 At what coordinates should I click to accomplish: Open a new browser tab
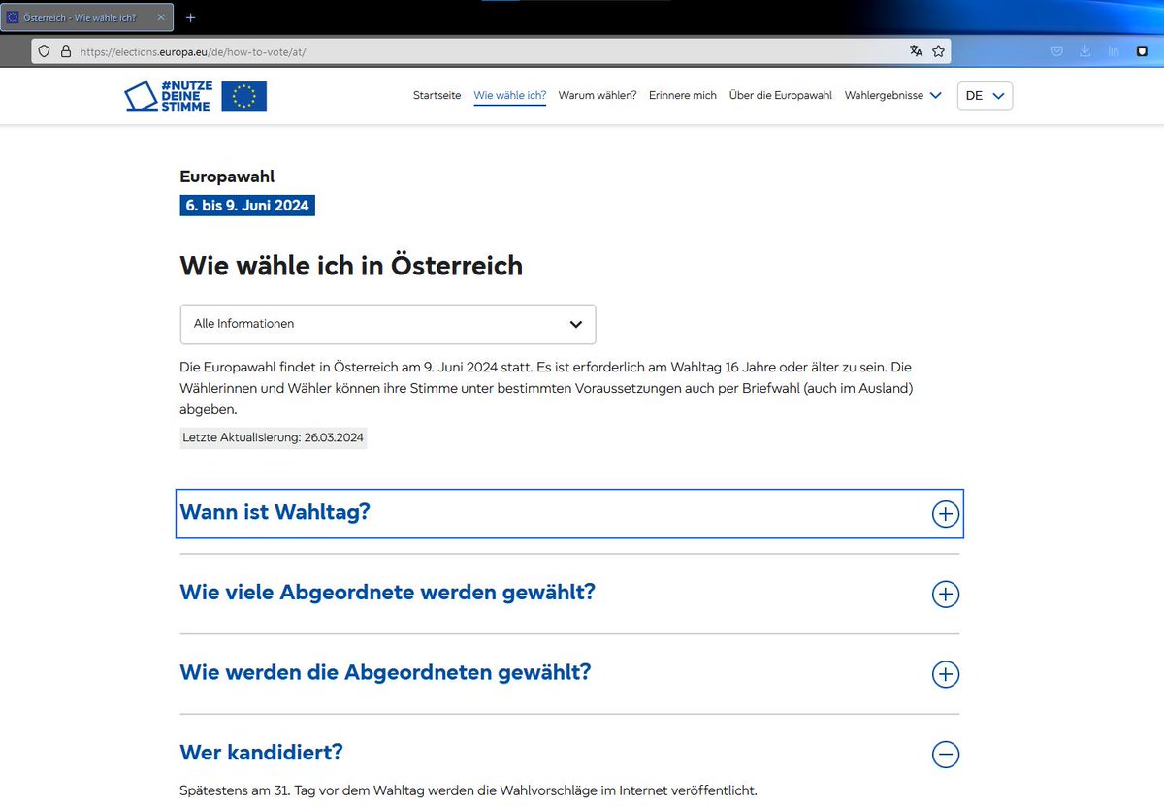tap(190, 17)
